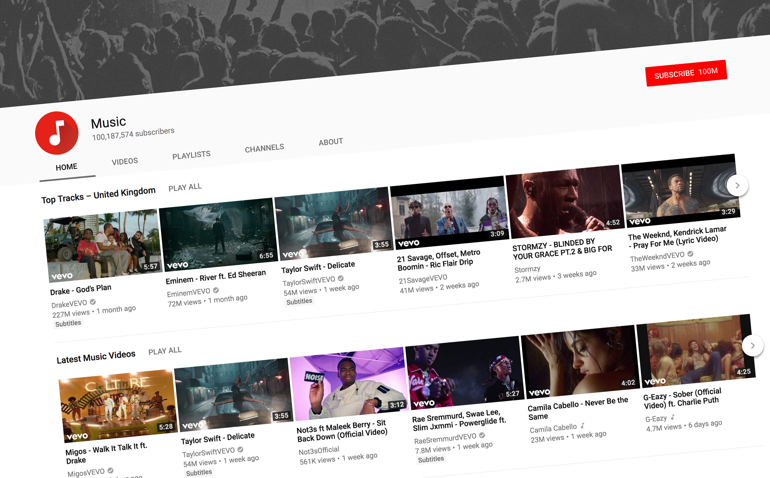Open the EminemVEVO channel name
This screenshot has height=478, width=770.
tap(188, 292)
